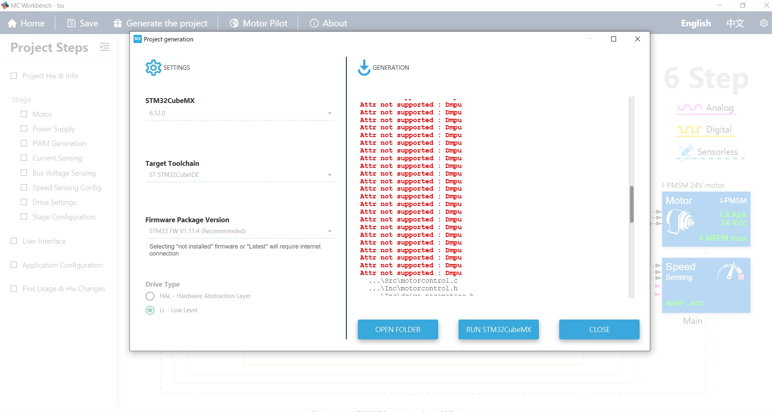Click the generation log scrollbar thumb
Image resolution: width=772 pixels, height=412 pixels.
click(x=631, y=204)
